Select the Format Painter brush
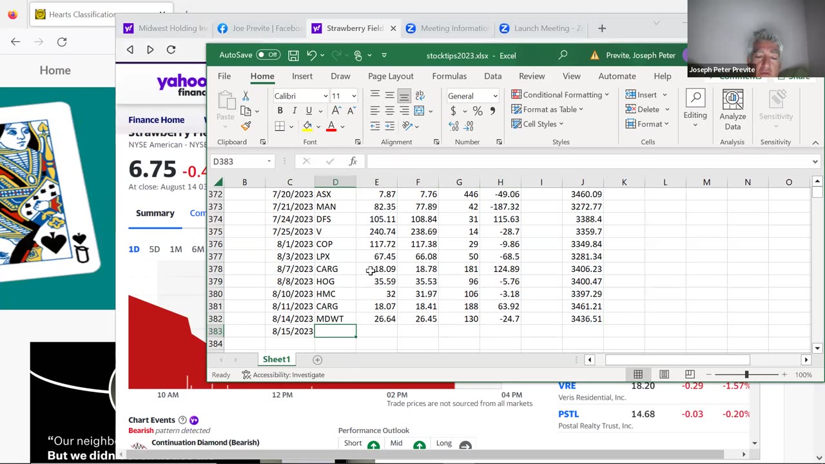The image size is (825, 464). [246, 126]
